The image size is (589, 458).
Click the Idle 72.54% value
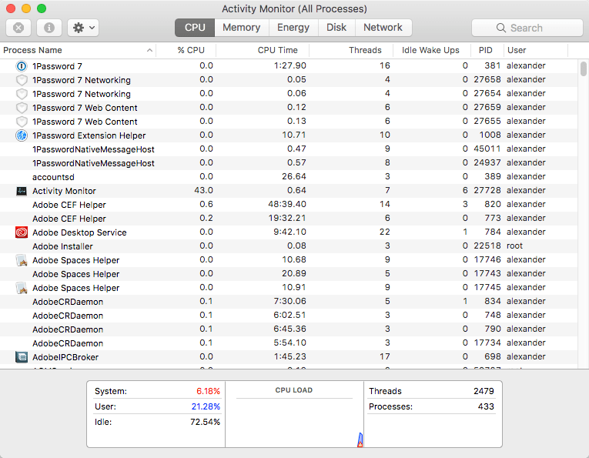[205, 422]
